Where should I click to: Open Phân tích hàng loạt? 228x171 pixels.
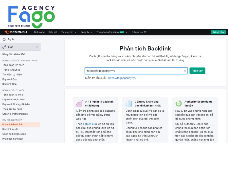click(x=13, y=139)
